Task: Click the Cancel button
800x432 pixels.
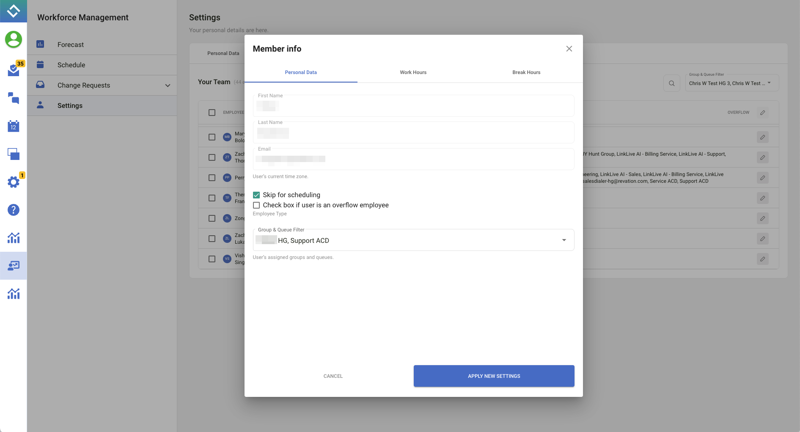Action: (333, 376)
